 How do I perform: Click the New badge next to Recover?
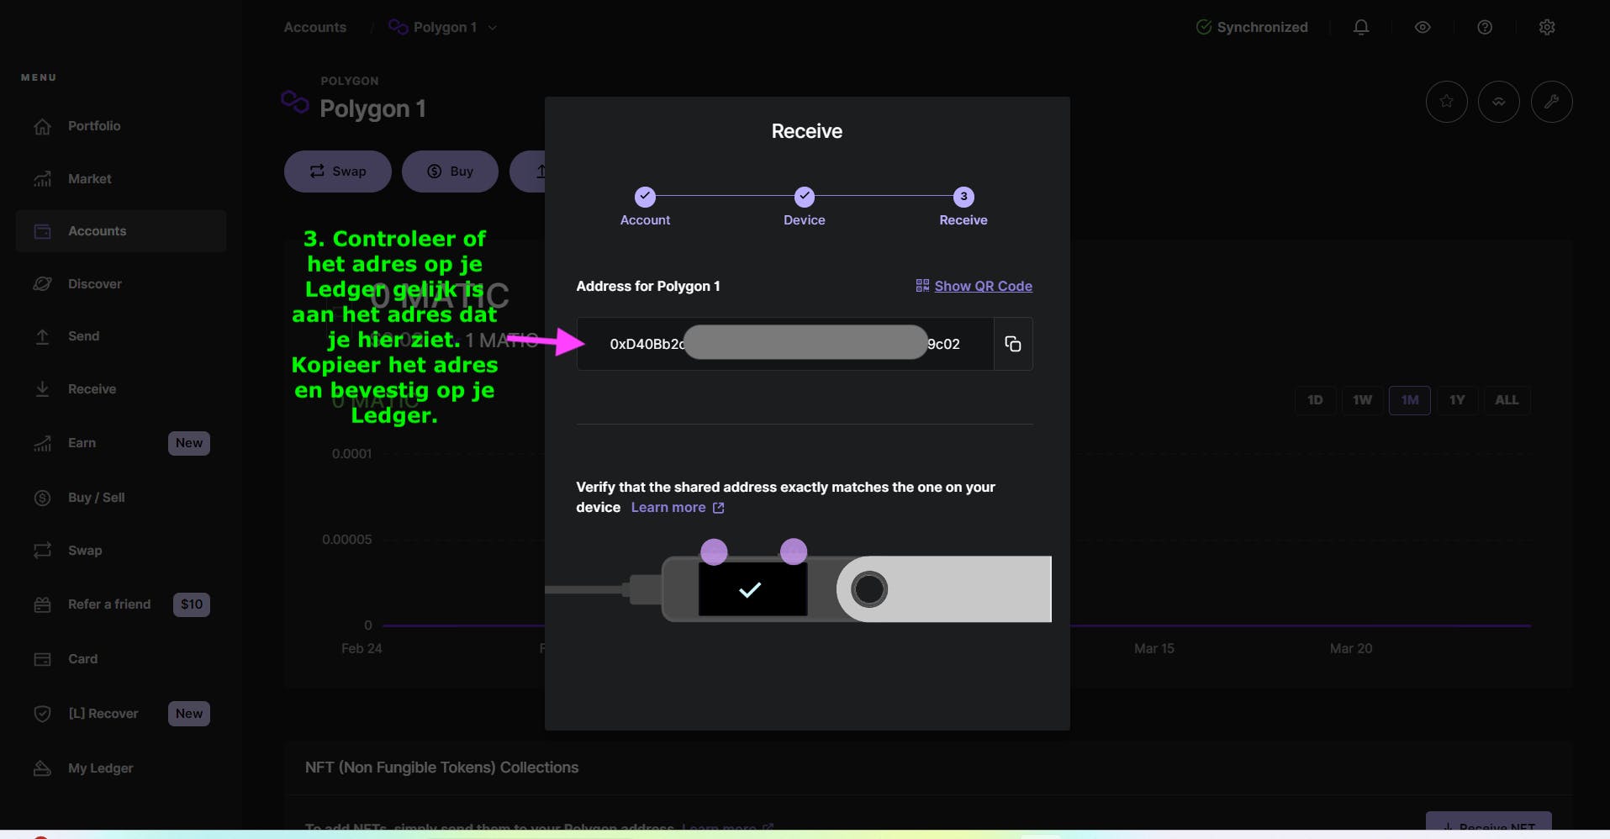pyautogui.click(x=189, y=714)
